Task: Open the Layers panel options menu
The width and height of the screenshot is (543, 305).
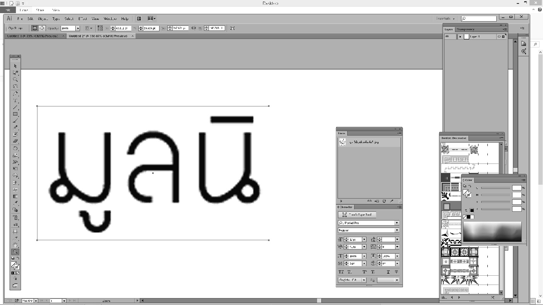Action: coord(504,29)
